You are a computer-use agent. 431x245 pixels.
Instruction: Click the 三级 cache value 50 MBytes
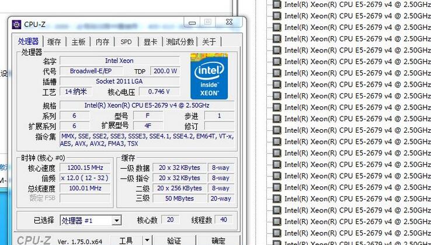(179, 198)
